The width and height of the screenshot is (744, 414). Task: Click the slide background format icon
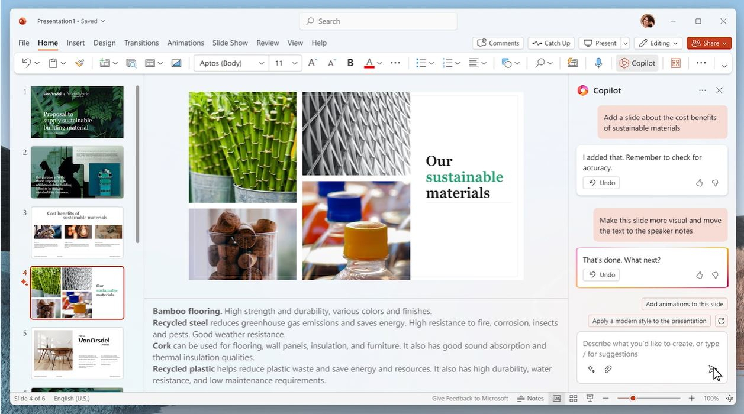point(176,63)
